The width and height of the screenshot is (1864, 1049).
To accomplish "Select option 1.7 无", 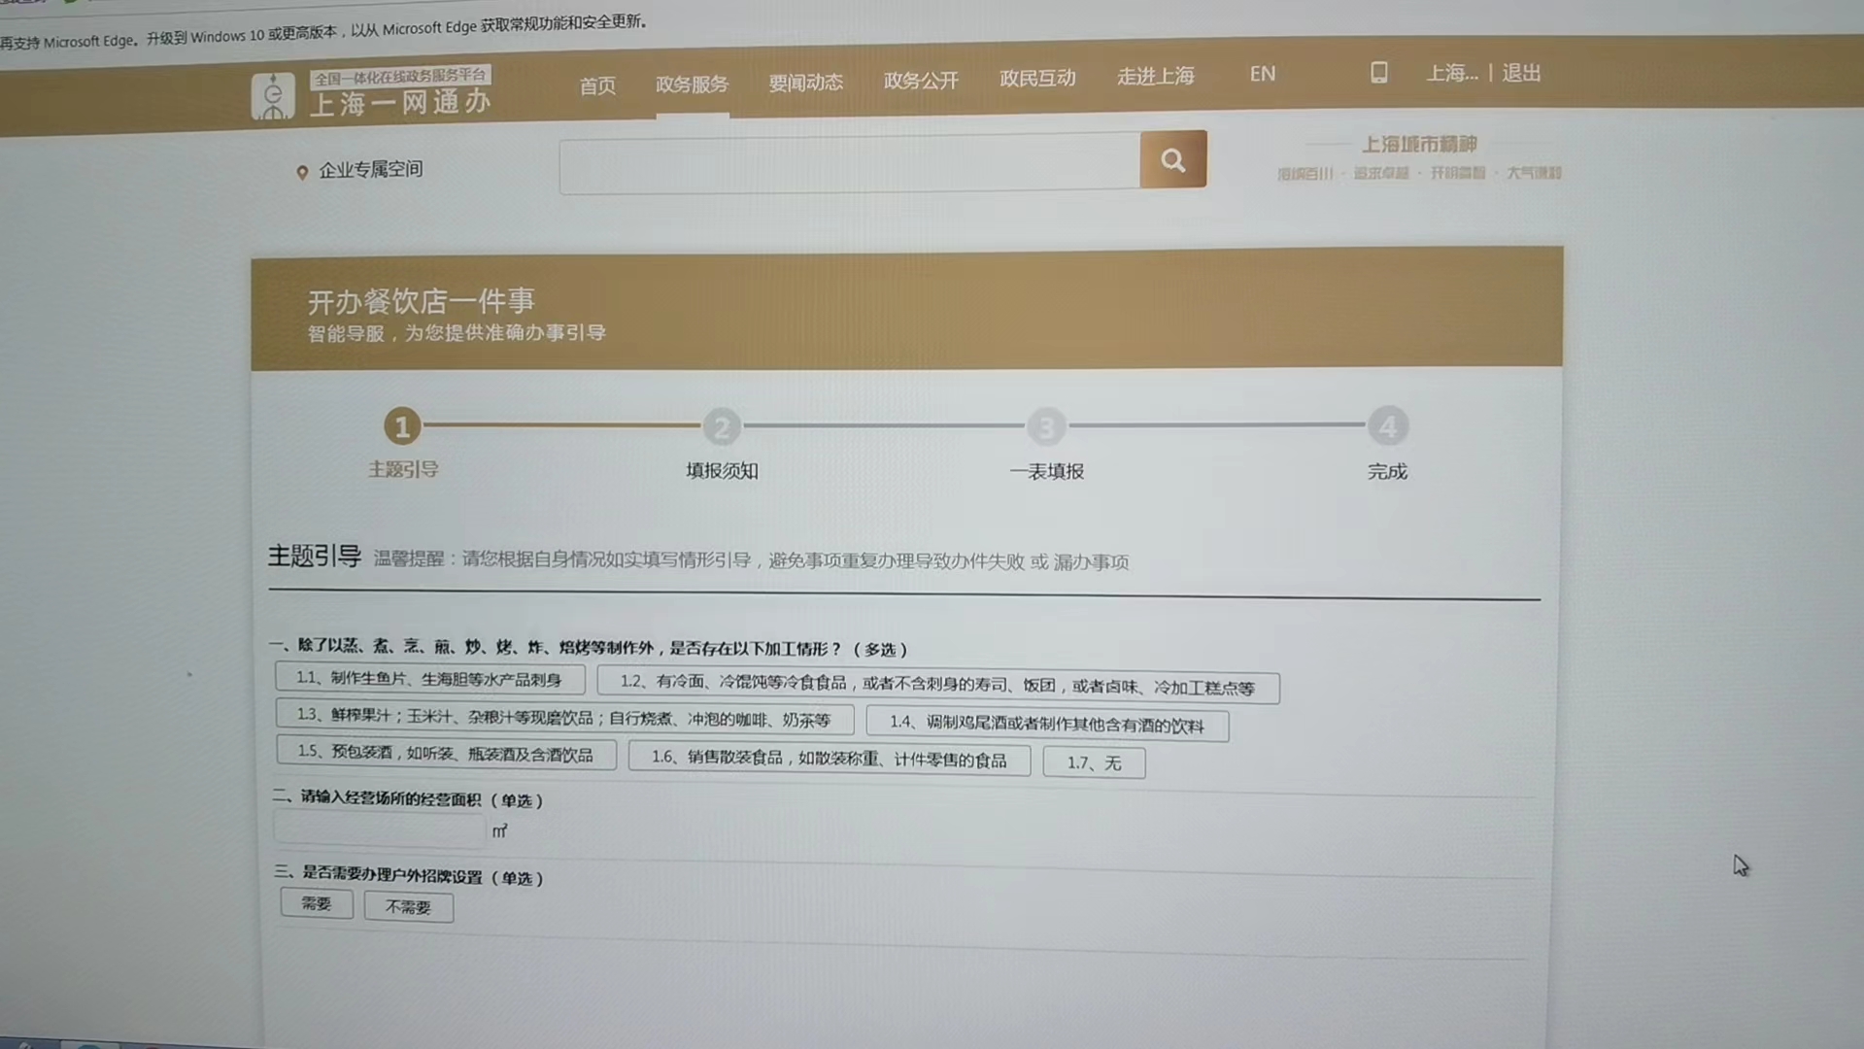I will (1094, 763).
